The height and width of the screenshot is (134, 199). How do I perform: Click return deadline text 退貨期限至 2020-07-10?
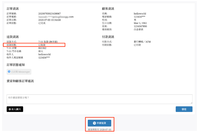click(99, 130)
